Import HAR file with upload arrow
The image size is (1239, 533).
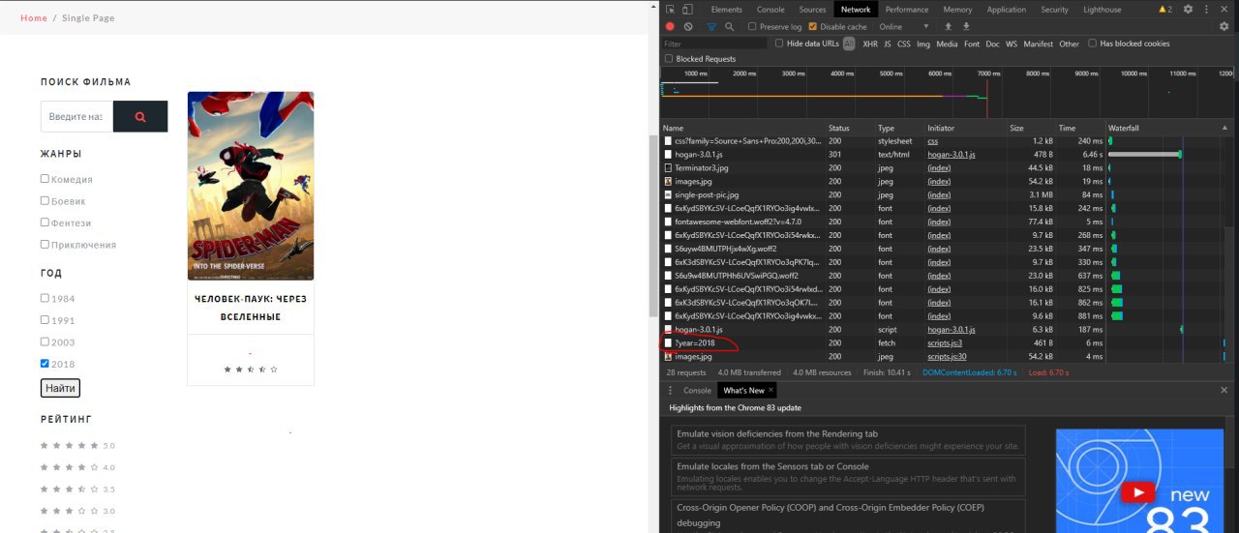pos(949,27)
